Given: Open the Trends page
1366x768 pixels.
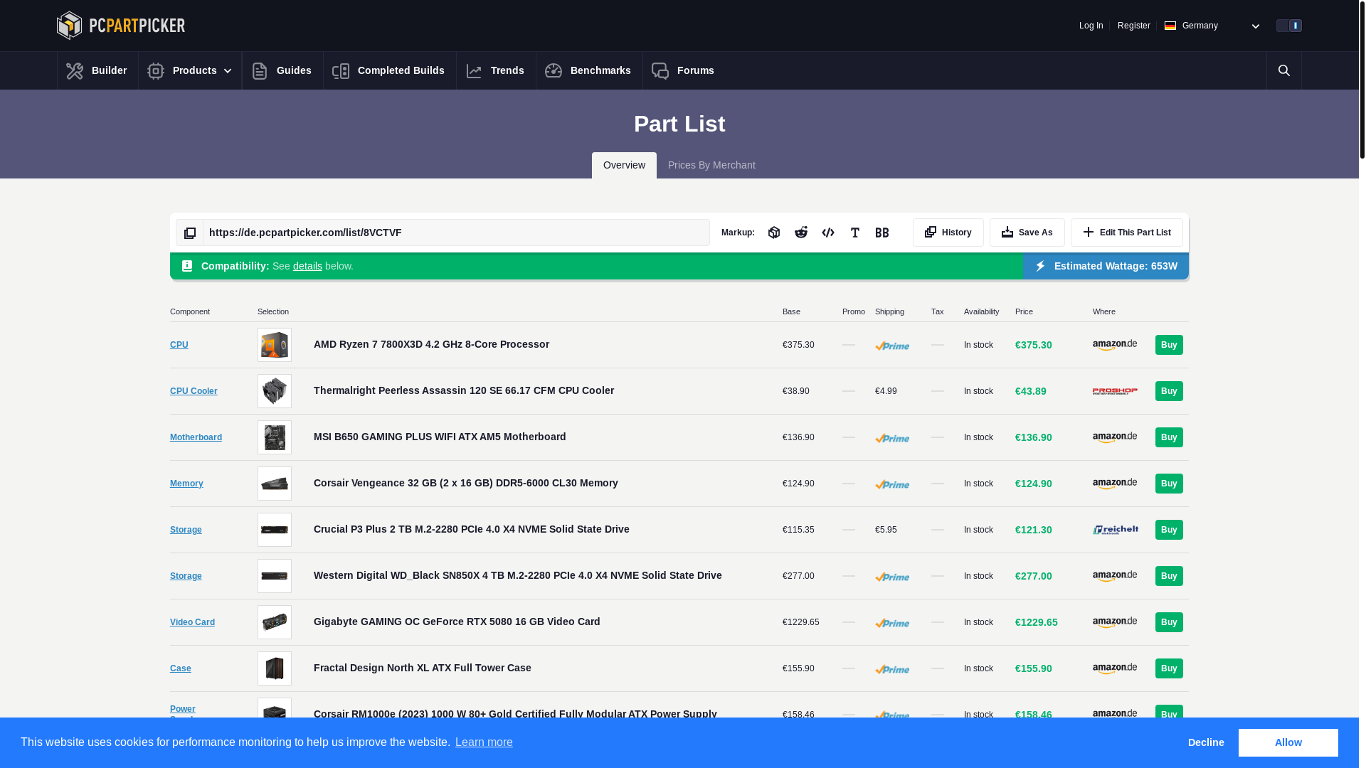Looking at the screenshot, I should click(496, 70).
